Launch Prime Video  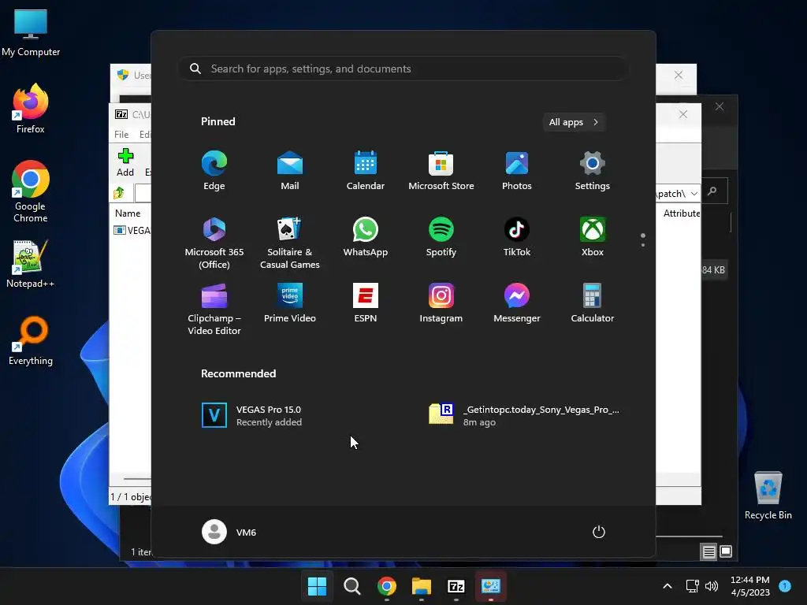290,303
